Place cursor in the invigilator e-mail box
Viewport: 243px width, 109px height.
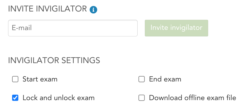73,28
